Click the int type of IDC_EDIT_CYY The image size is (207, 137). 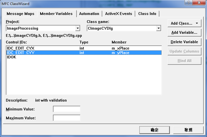[x=82, y=53]
